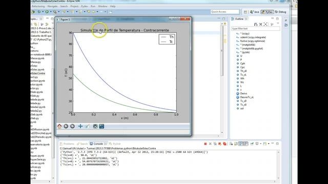Click the Th legend entry in plot
The width and height of the screenshot is (328, 184).
coord(168,37)
